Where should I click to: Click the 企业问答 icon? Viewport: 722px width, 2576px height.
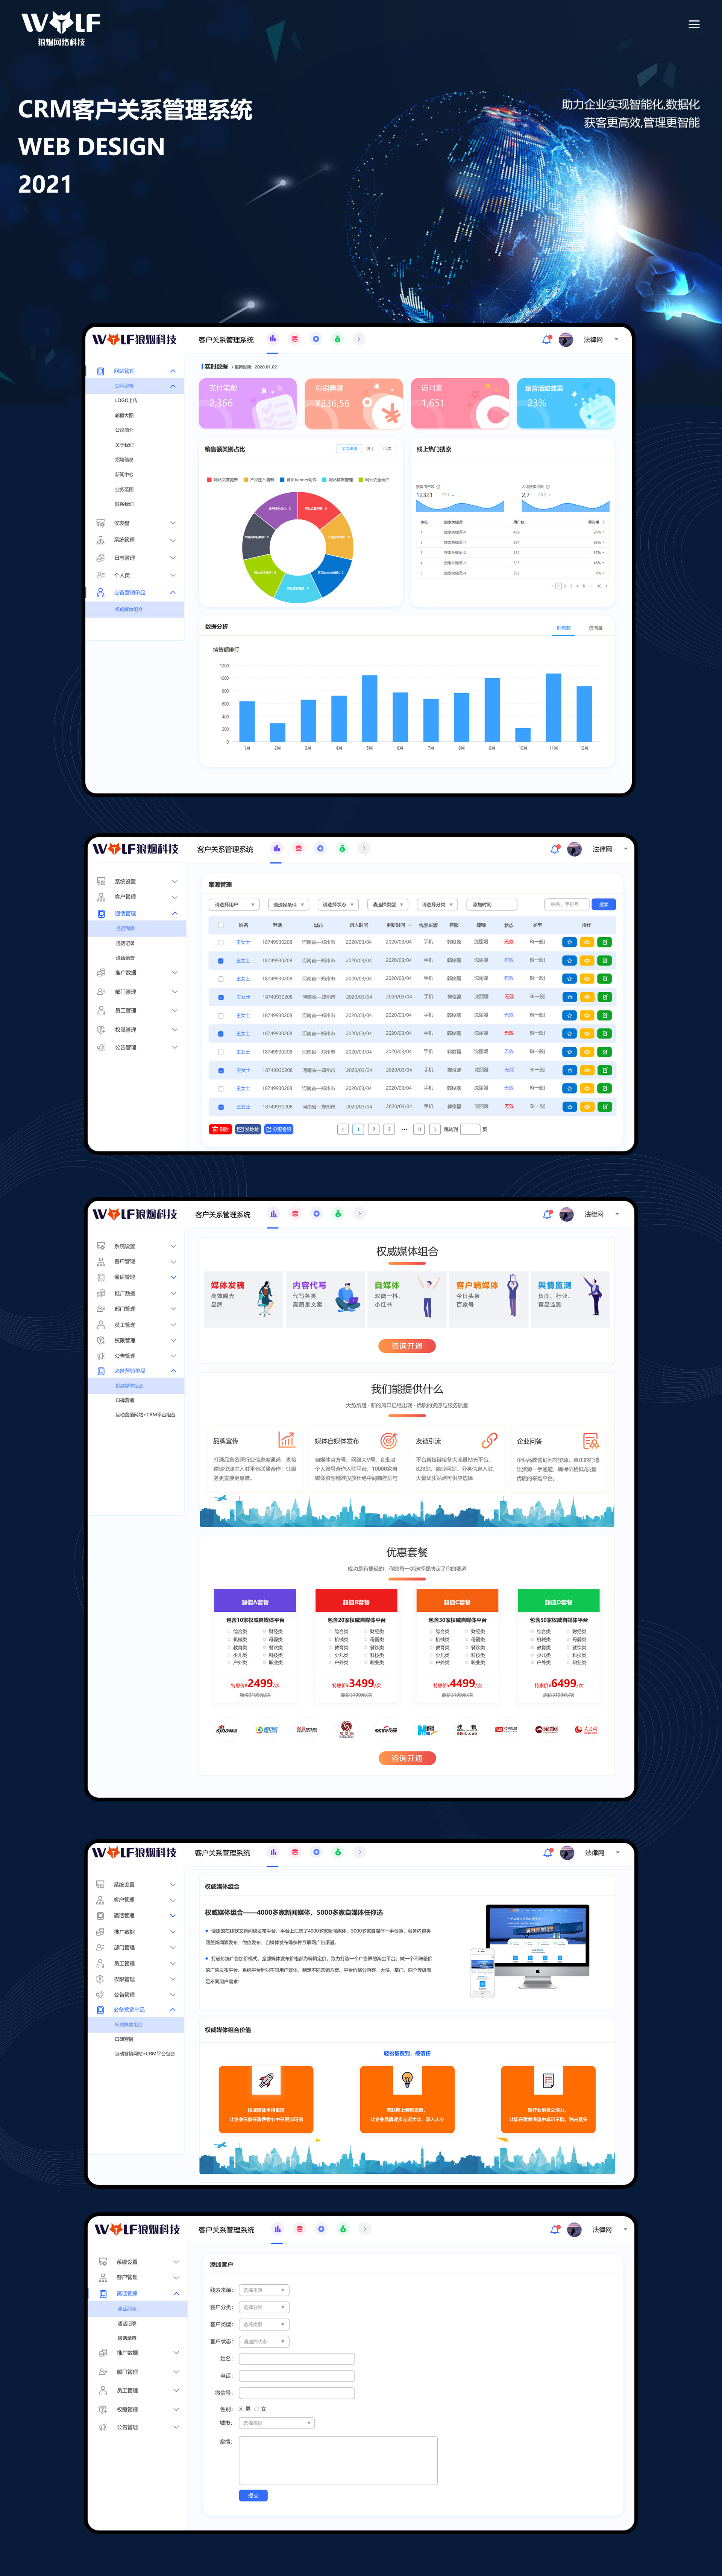coord(591,1440)
